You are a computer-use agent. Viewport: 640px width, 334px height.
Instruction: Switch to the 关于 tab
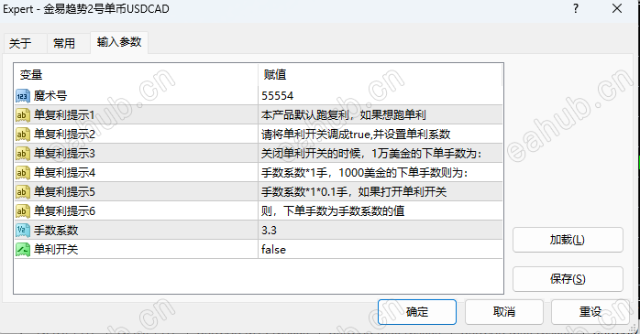pyautogui.click(x=20, y=43)
